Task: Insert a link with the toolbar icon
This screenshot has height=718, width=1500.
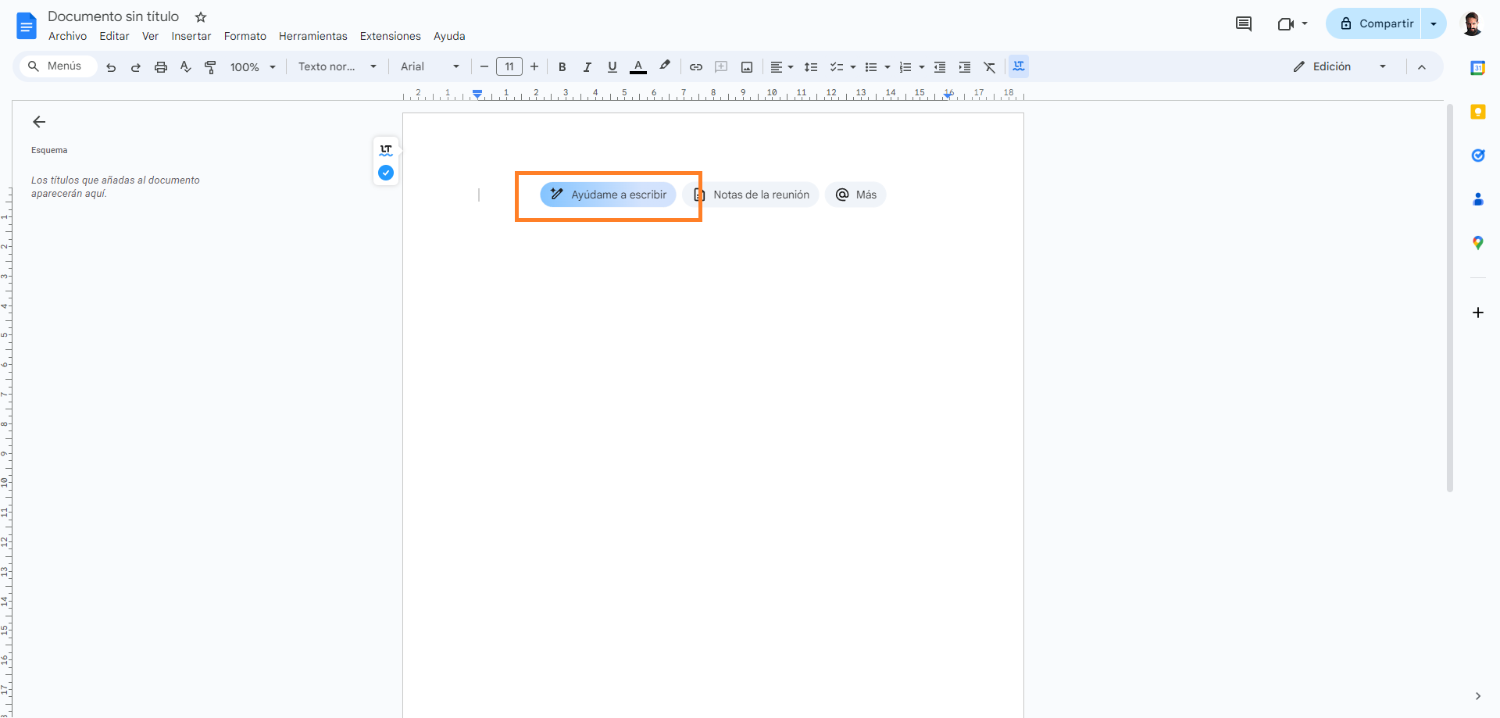Action: point(695,67)
